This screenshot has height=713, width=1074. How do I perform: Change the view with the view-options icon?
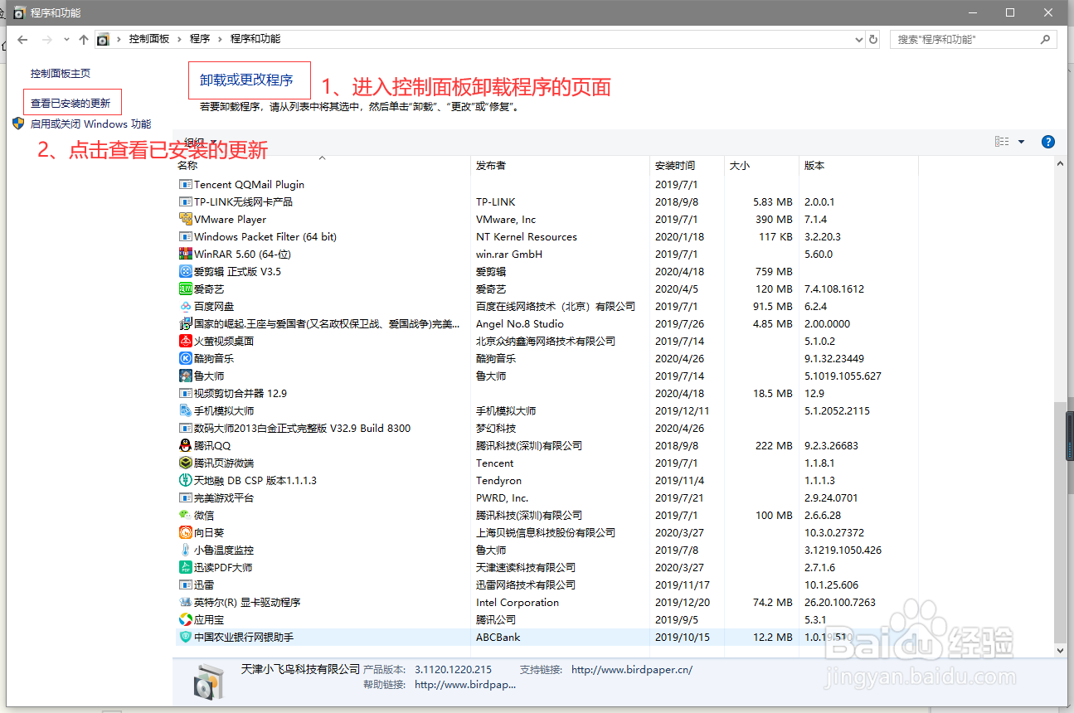[x=1002, y=142]
